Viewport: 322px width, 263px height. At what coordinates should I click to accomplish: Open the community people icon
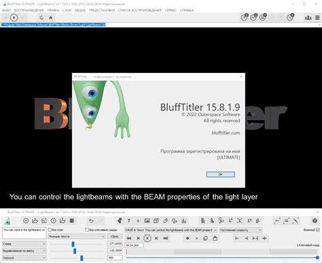tap(308, 18)
